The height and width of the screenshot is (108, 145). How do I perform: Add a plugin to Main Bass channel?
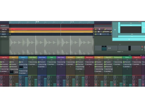(x=61, y=67)
